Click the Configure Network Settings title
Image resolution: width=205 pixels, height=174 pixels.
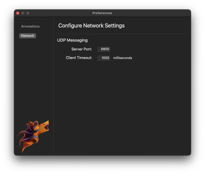coord(91,25)
